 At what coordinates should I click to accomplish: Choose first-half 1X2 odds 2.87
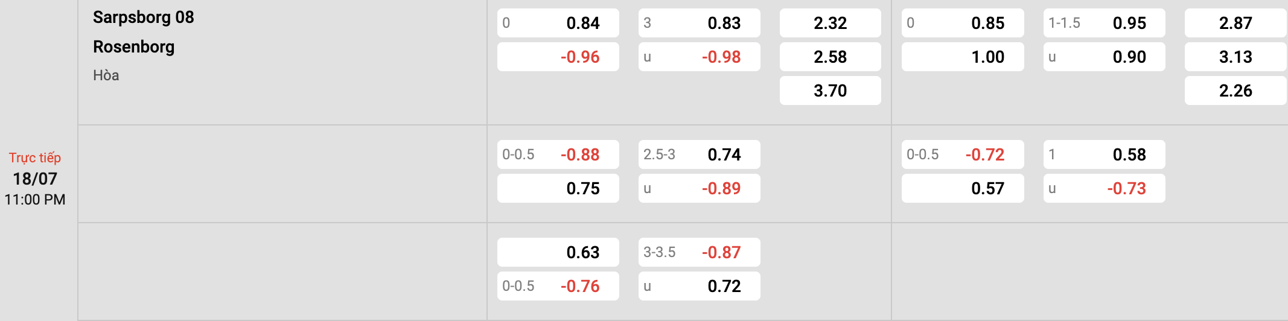point(1235,23)
